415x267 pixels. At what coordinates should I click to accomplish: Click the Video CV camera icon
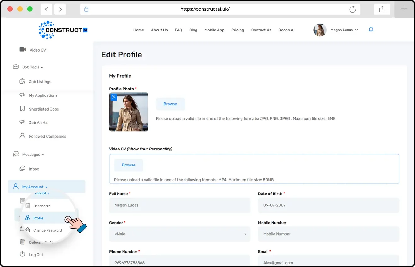coord(23,50)
